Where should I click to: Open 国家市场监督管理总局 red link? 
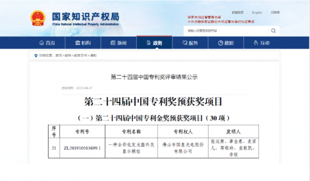204,17
